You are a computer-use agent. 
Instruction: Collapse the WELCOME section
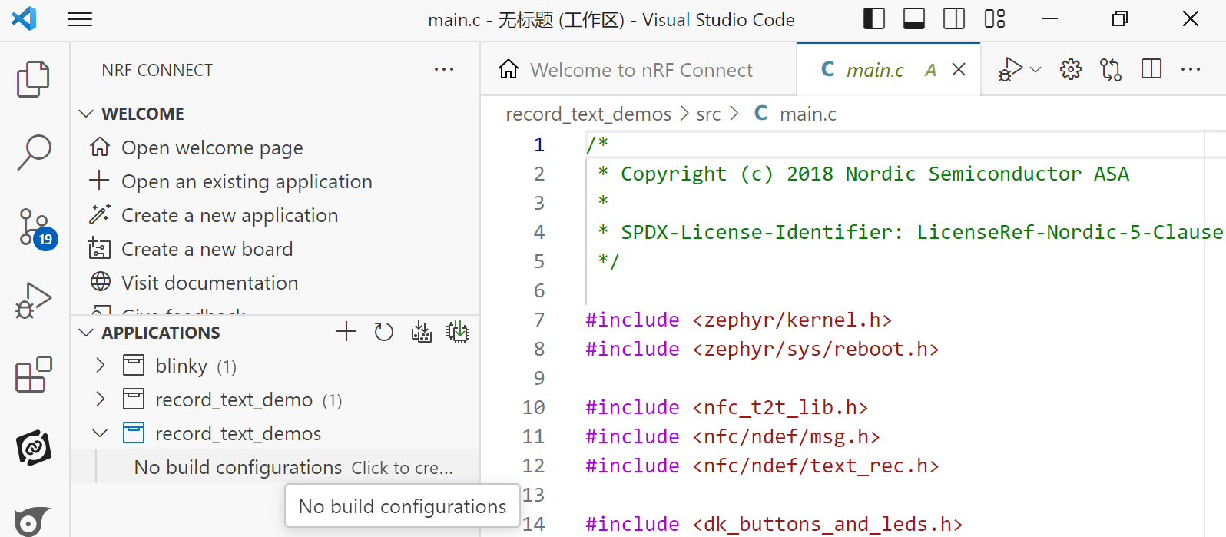[86, 114]
